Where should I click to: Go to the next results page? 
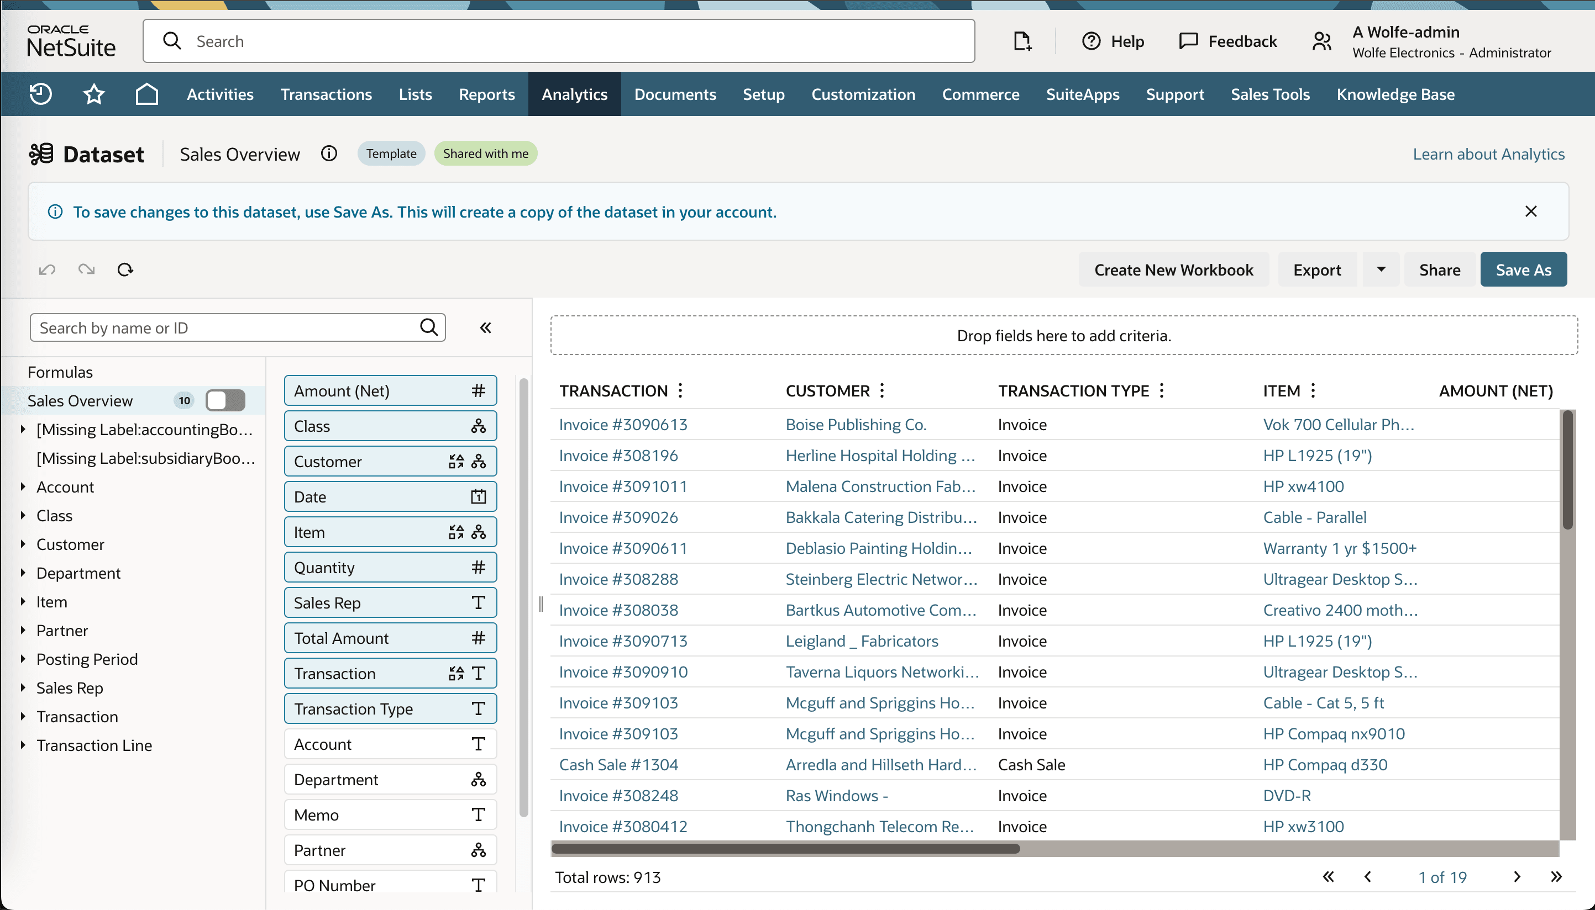coord(1517,877)
